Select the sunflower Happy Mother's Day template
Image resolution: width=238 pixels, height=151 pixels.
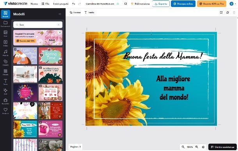click(25, 129)
